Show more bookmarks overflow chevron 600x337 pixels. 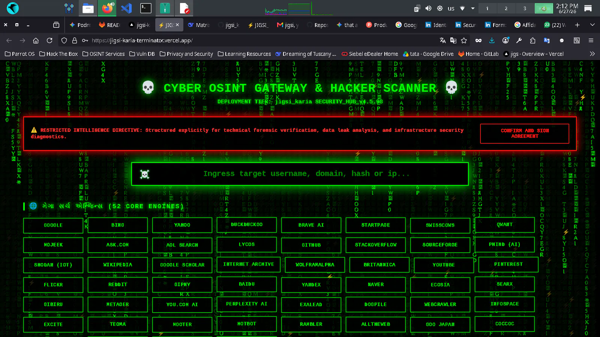592,54
